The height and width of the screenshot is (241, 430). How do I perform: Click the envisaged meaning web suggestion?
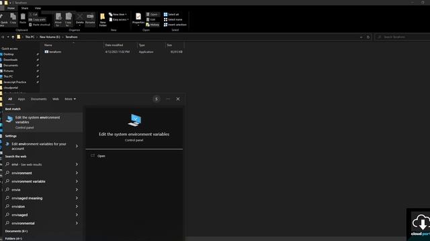27,198
